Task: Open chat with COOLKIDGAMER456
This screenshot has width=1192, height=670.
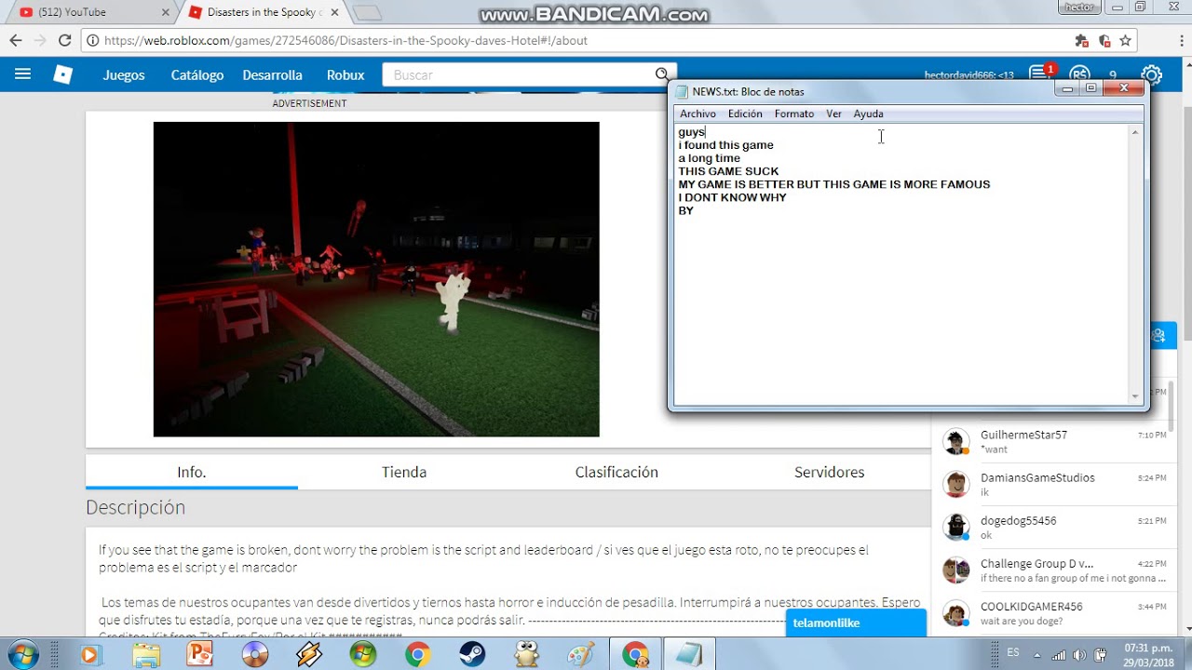Action: (x=1055, y=613)
